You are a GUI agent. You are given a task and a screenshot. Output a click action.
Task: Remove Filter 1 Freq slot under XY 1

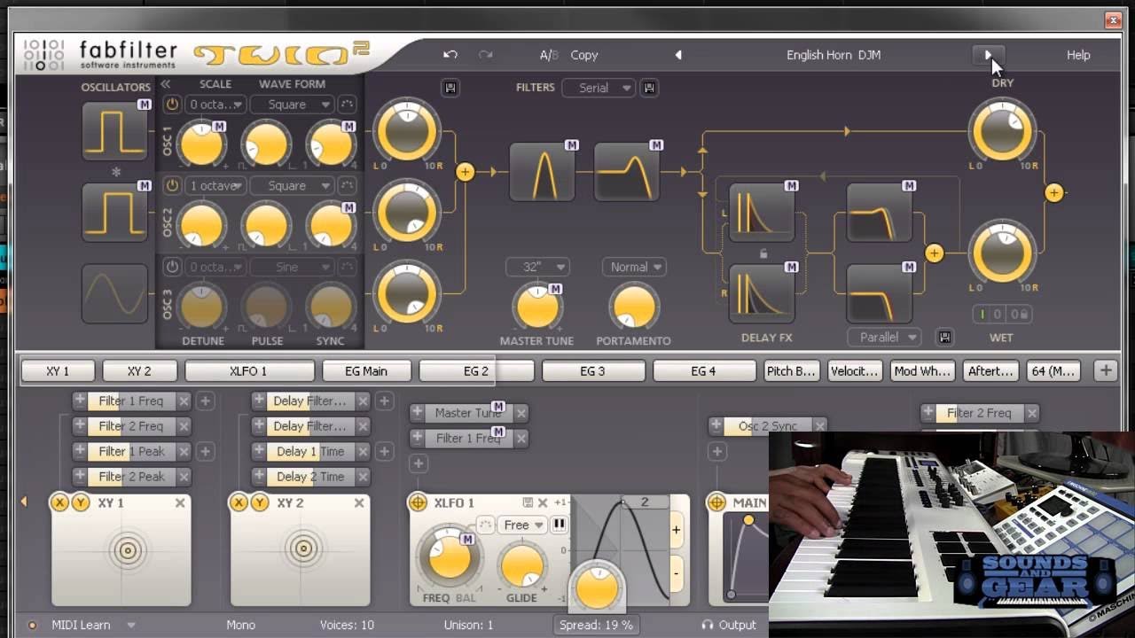pos(184,401)
